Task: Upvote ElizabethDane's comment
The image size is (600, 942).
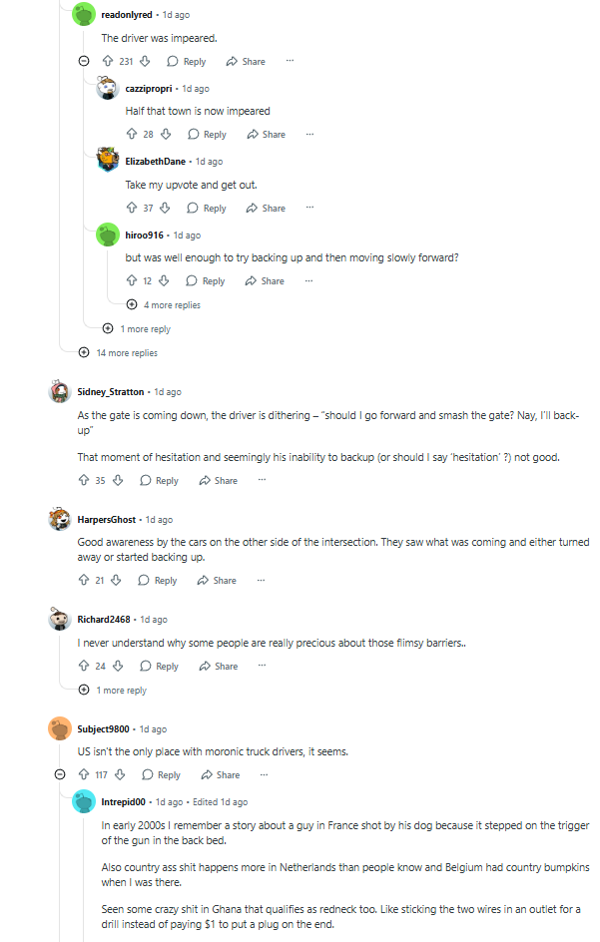Action: (132, 208)
